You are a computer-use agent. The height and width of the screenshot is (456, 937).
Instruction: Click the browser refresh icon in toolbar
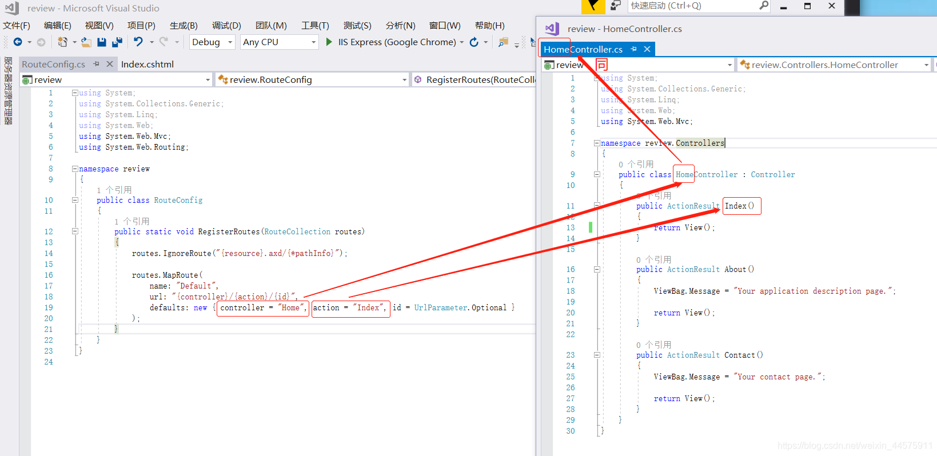pyautogui.click(x=474, y=42)
